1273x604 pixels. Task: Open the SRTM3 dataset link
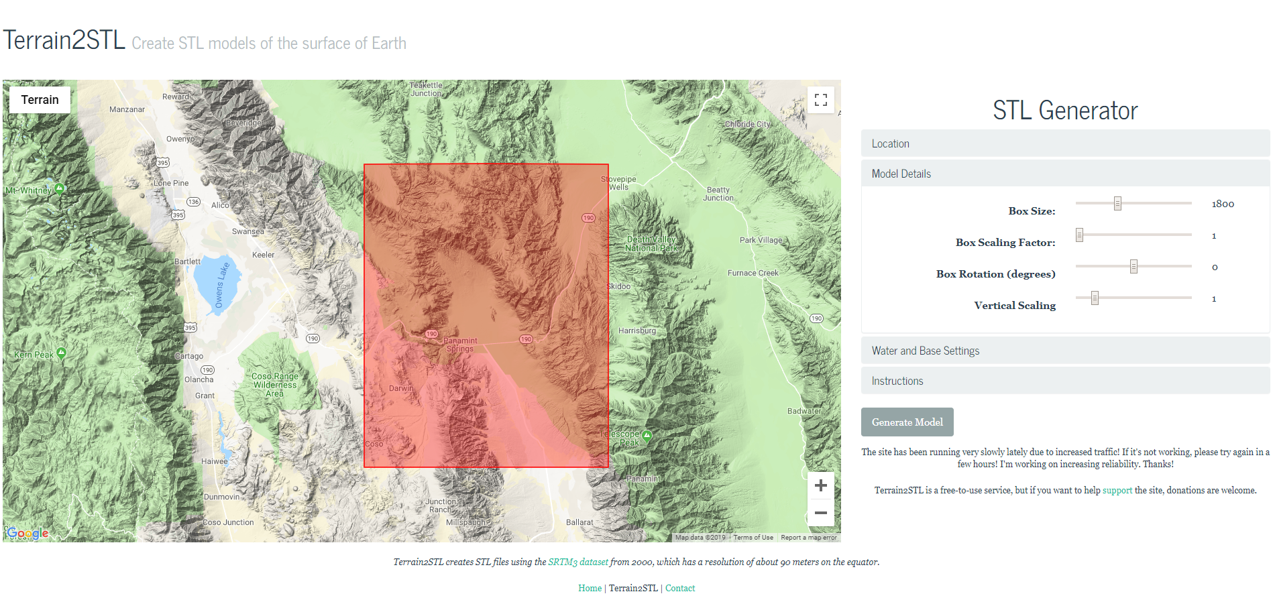point(577,562)
